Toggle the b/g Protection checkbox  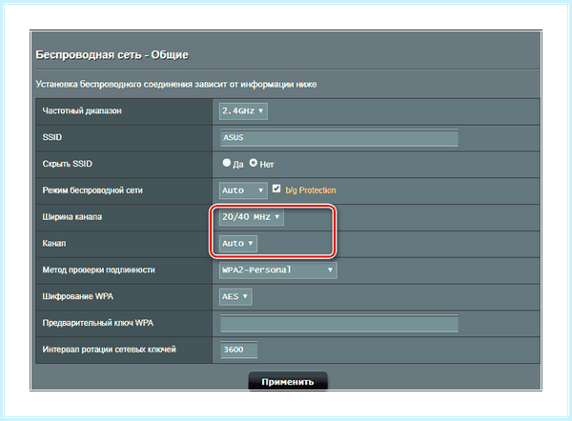276,189
